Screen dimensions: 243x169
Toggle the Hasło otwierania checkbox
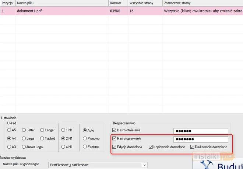pyautogui.click(x=114, y=130)
